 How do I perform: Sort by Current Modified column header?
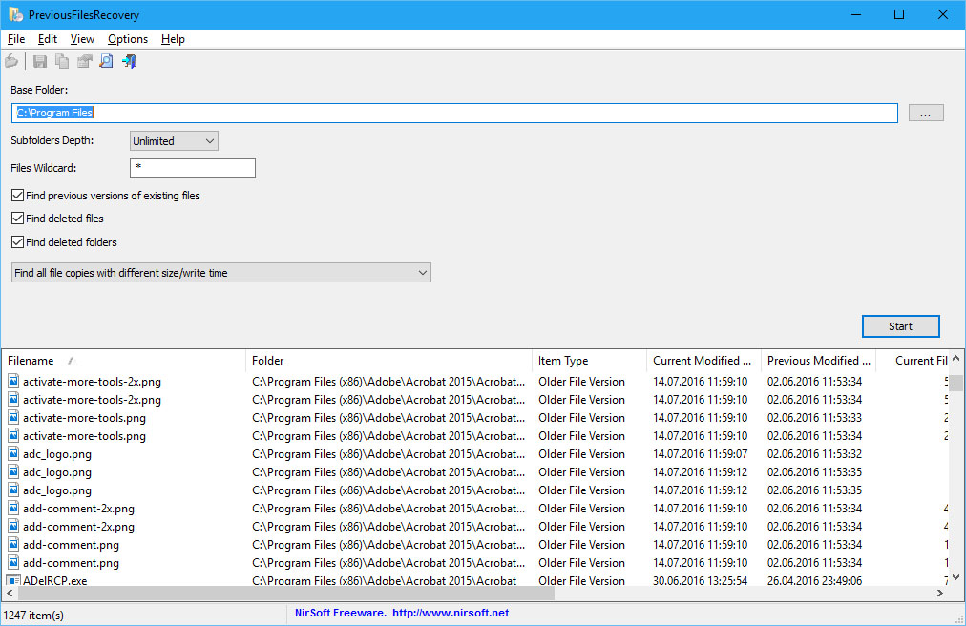tap(703, 361)
